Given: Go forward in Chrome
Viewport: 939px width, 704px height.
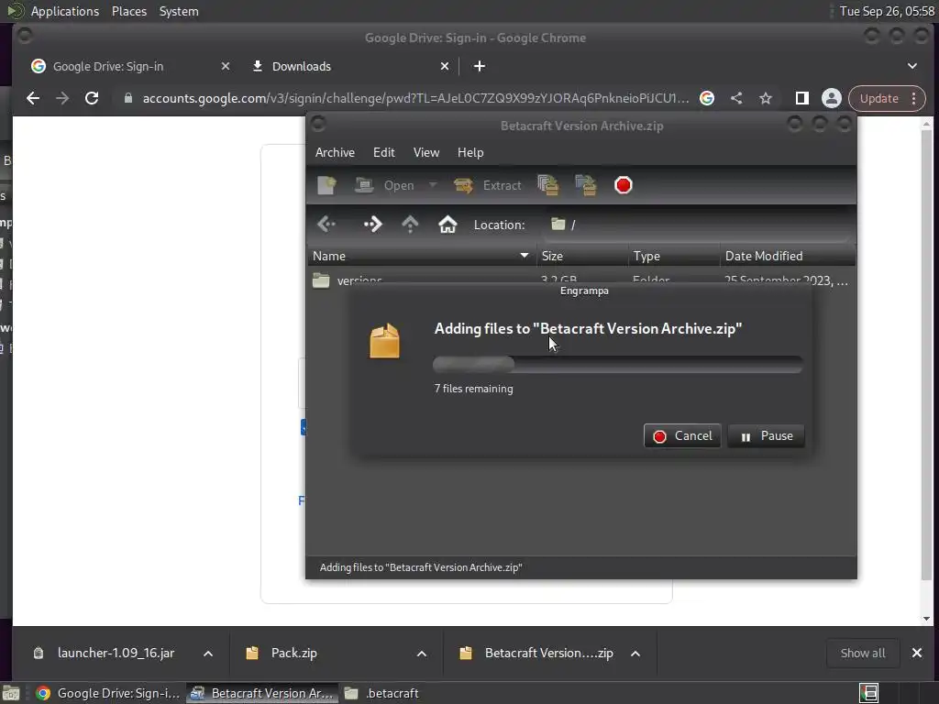Looking at the screenshot, I should tap(62, 98).
